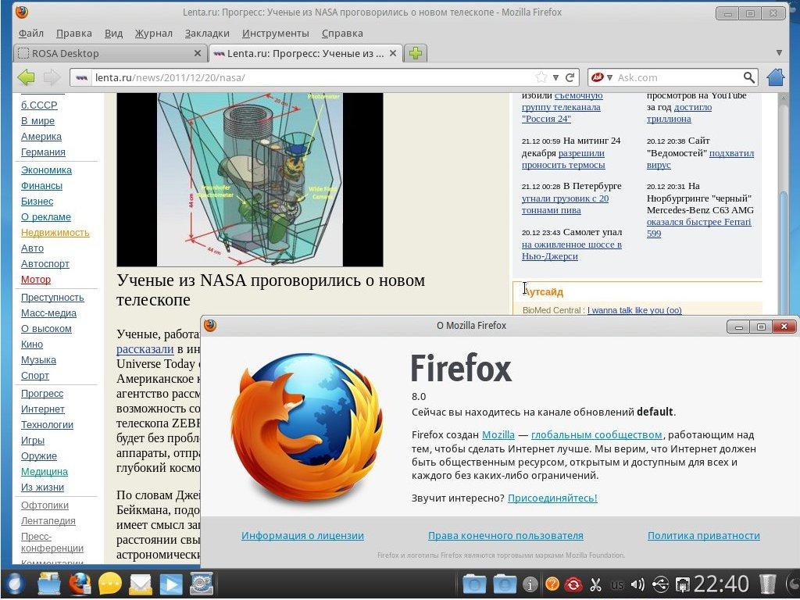Open the Справка menu
The image size is (800, 600).
(x=342, y=33)
